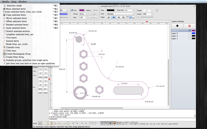The image size is (207, 129).
Task: Open the arrow style dropdown
Action: (x=93, y=14)
